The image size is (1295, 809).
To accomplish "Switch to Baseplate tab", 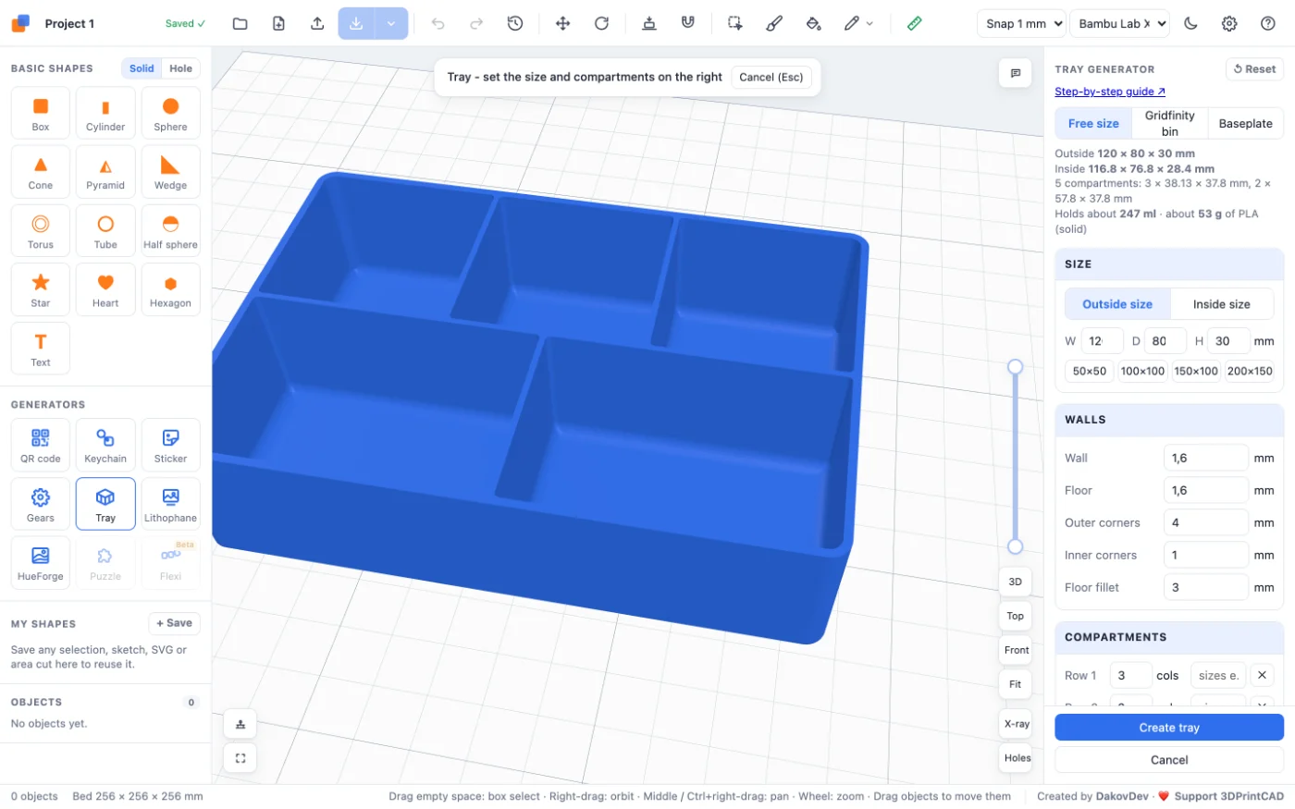I will pos(1245,123).
